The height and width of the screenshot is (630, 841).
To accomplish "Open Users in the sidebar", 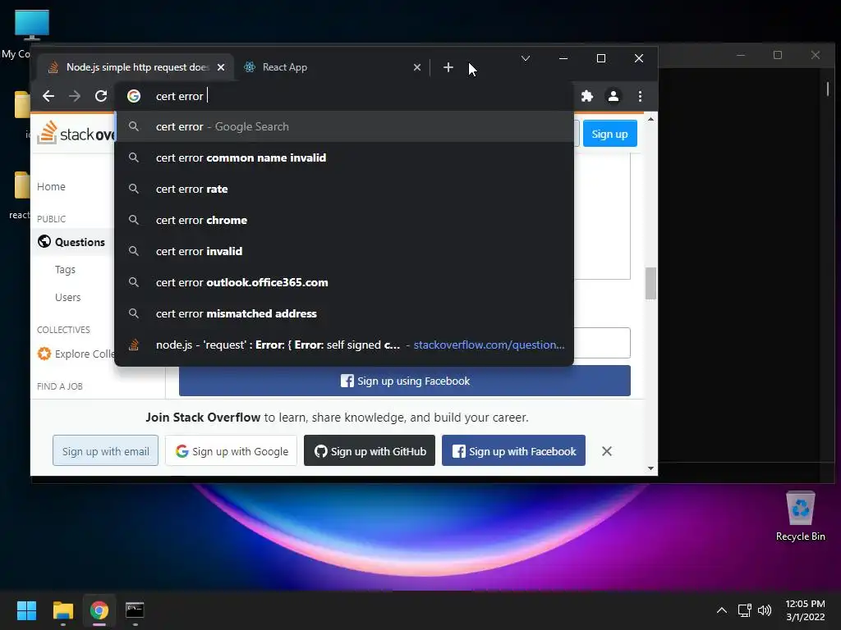I will [67, 297].
